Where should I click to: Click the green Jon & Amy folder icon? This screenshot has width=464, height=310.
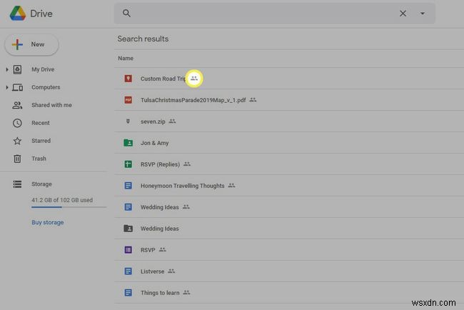(128, 143)
